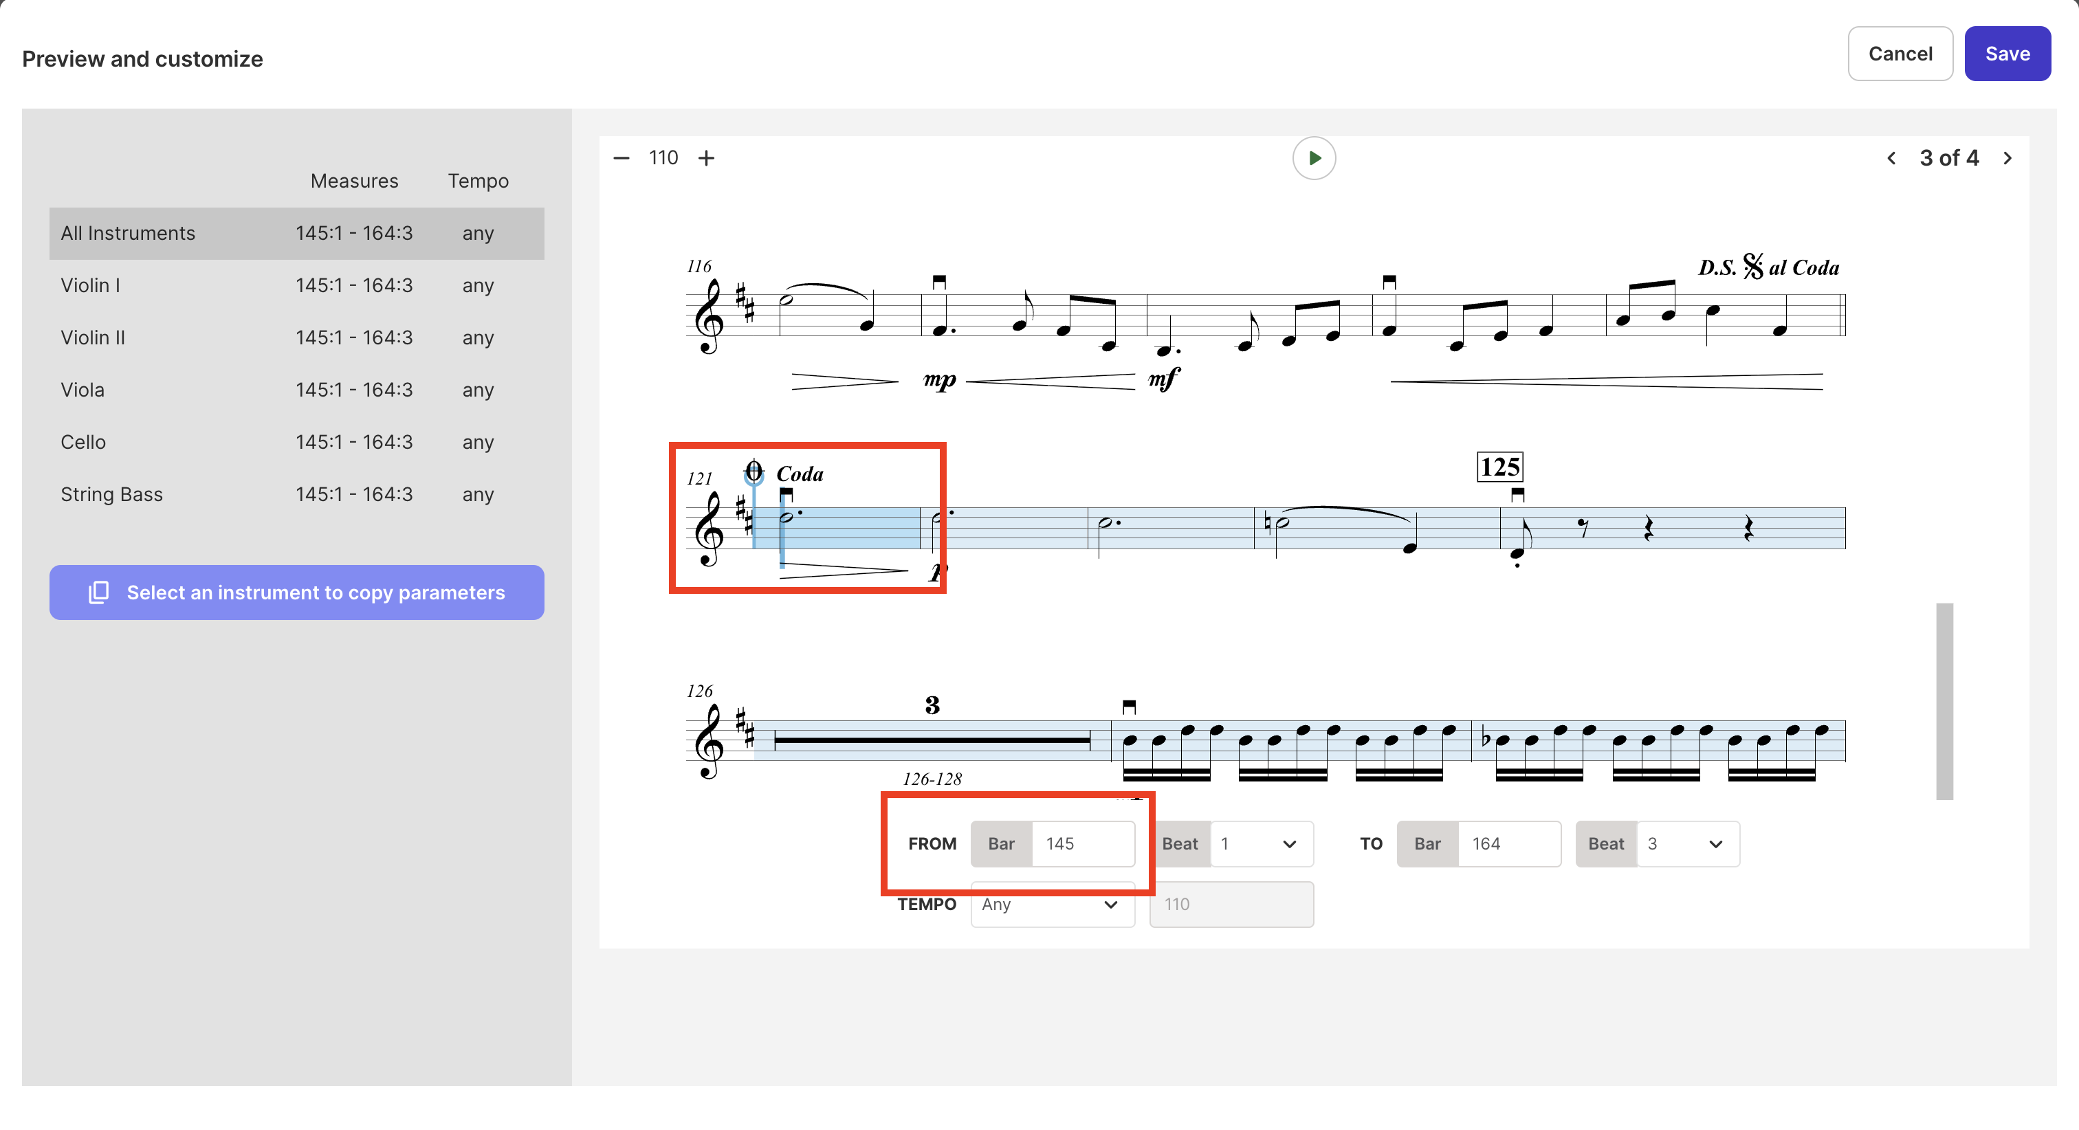
Task: Open the TO Beat dropdown
Action: pos(1688,843)
